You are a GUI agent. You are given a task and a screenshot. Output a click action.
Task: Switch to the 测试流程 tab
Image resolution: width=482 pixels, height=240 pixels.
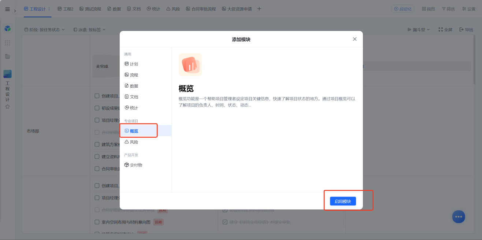coord(90,9)
